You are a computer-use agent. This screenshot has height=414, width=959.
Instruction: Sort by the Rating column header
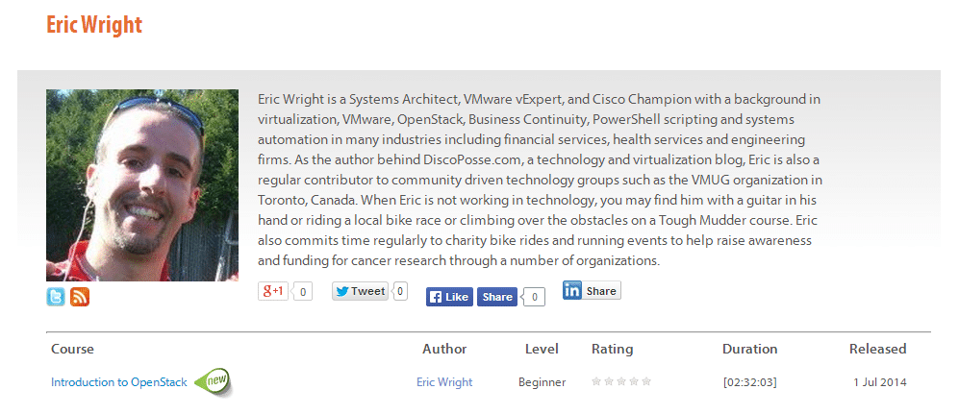pos(612,349)
